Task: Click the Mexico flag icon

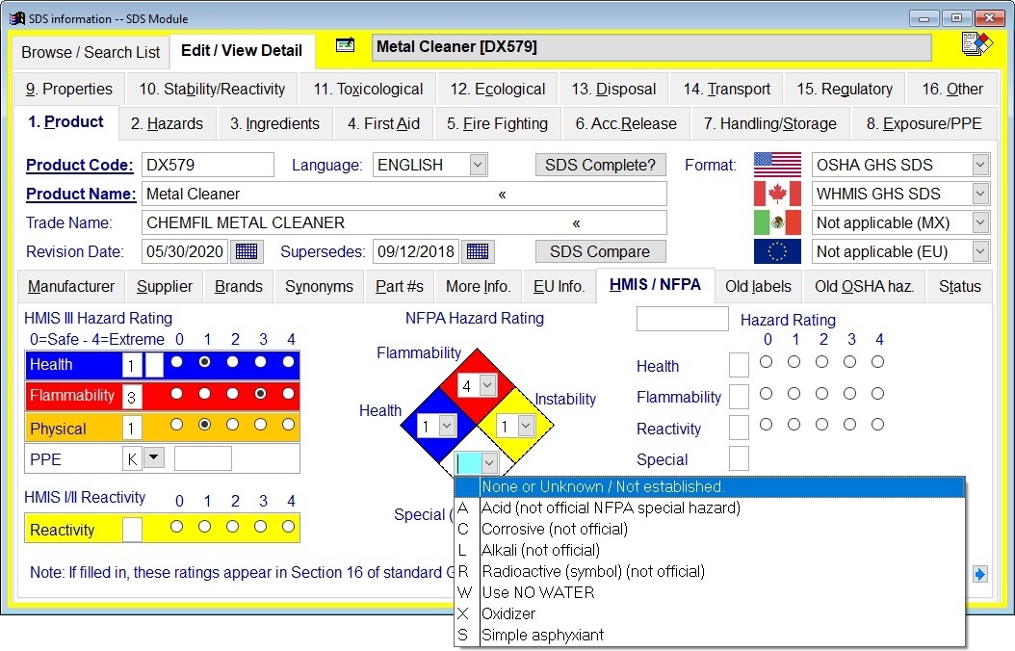Action: coord(777,222)
